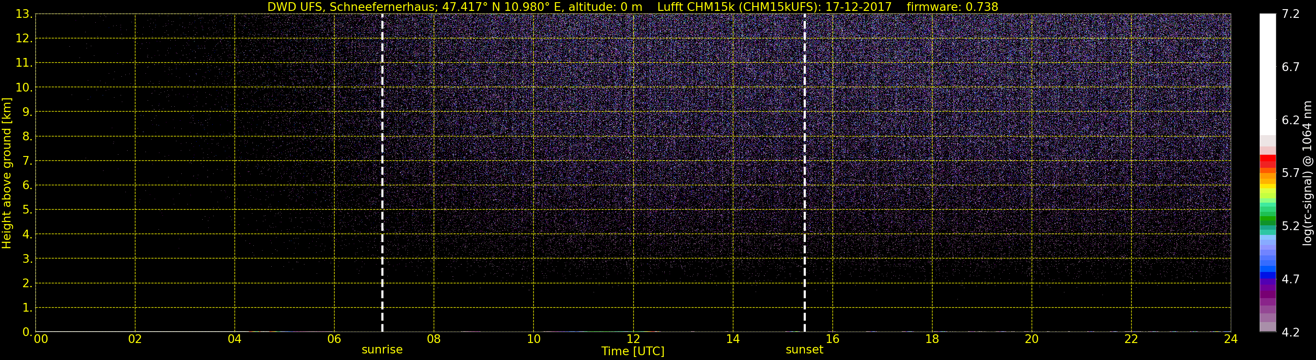Image resolution: width=1316 pixels, height=360 pixels.
Task: Click the height tick label 13
Action: (23, 14)
